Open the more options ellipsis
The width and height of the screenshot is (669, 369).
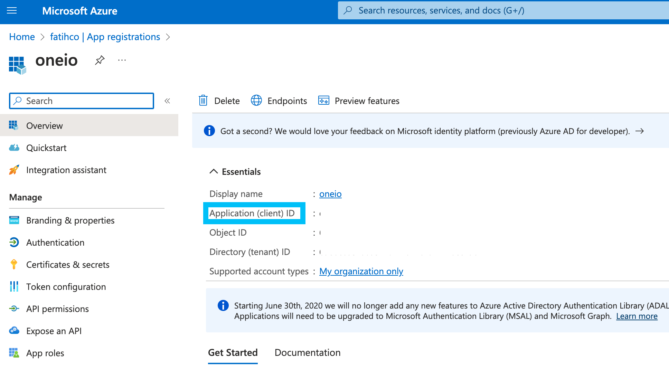click(122, 60)
